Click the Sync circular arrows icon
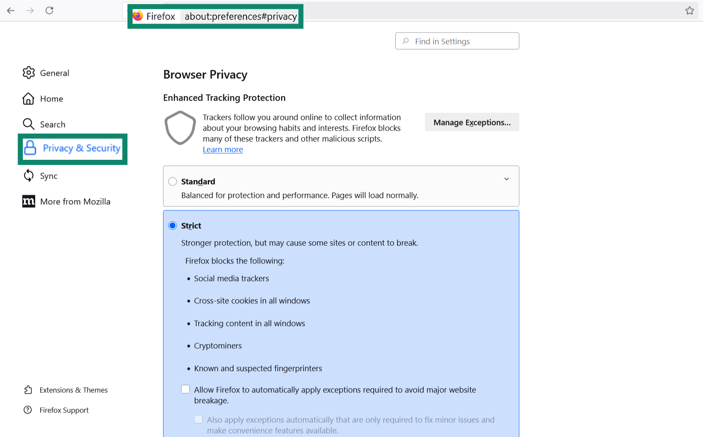703x437 pixels. (28, 176)
